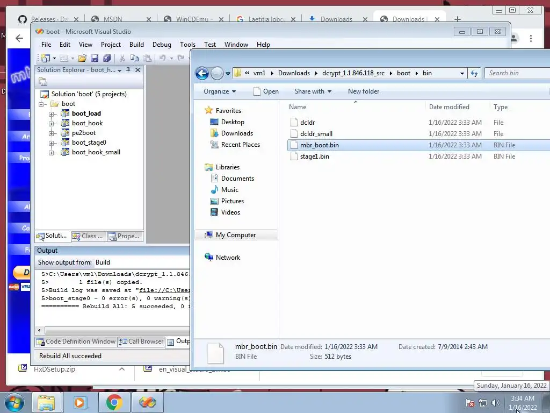Open Windows Start menu orb

tap(14, 402)
